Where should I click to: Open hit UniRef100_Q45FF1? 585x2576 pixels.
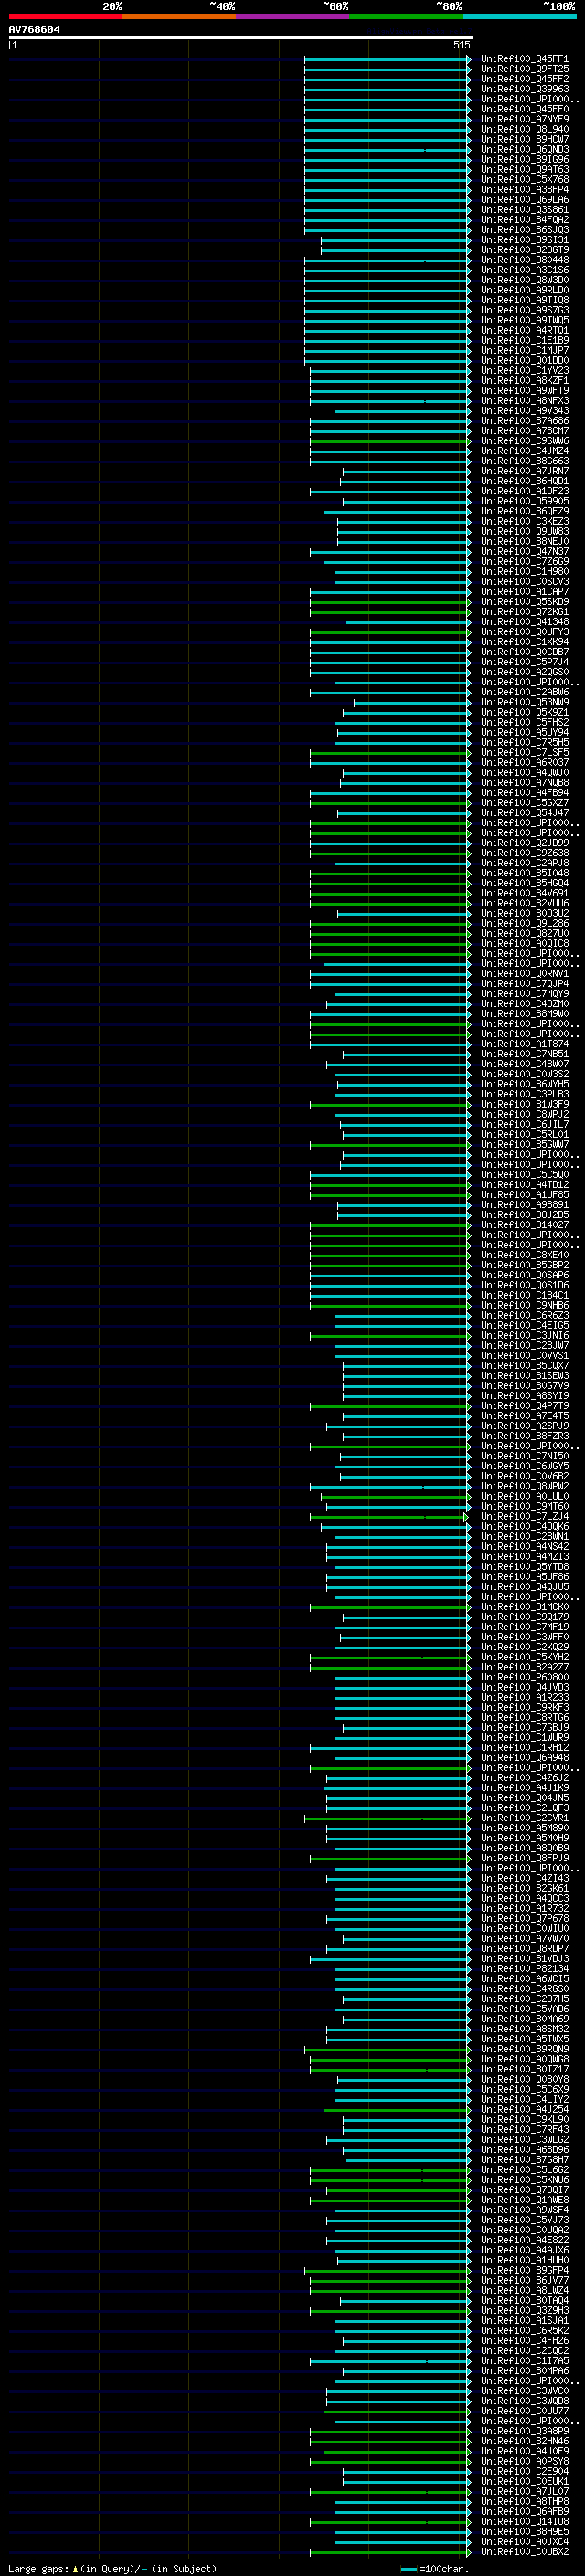tap(524, 59)
